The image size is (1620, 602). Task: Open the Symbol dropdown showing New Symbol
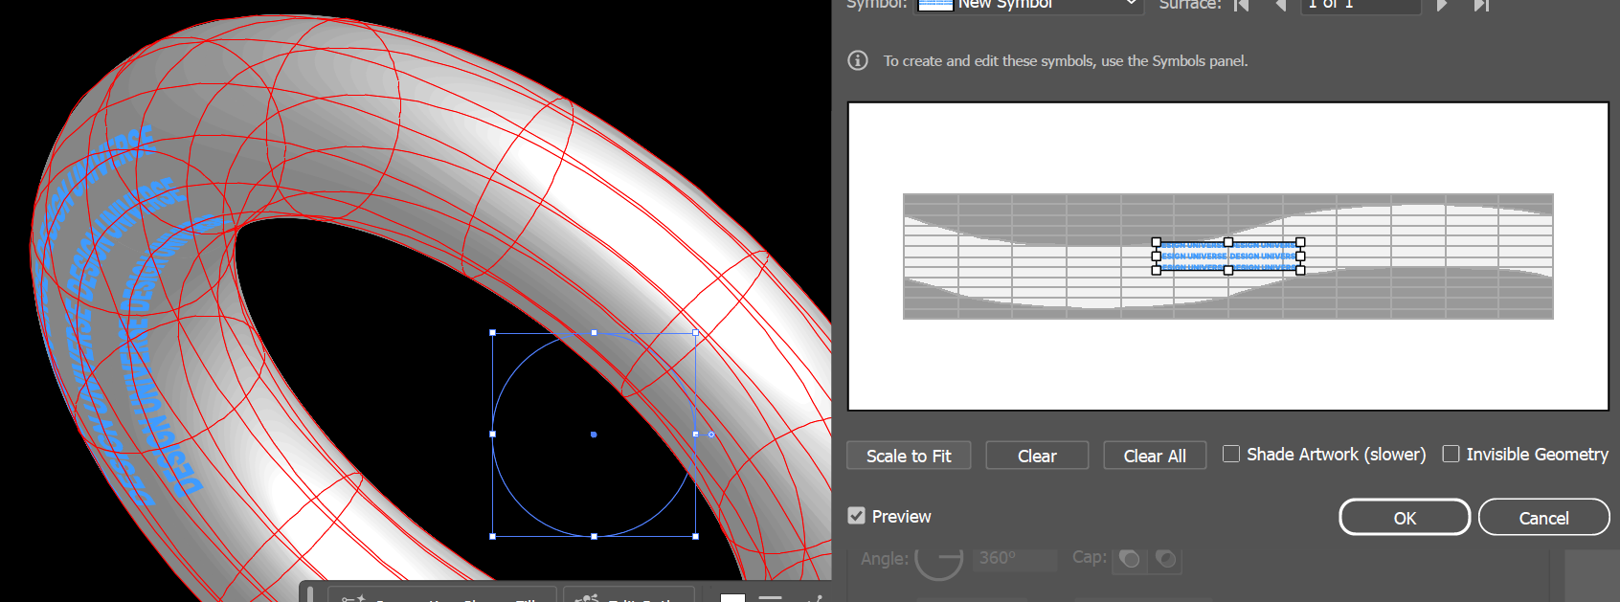[1029, 5]
